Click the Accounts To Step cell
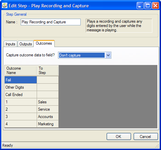This screenshot has height=150, width=161. pyautogui.click(x=48, y=117)
